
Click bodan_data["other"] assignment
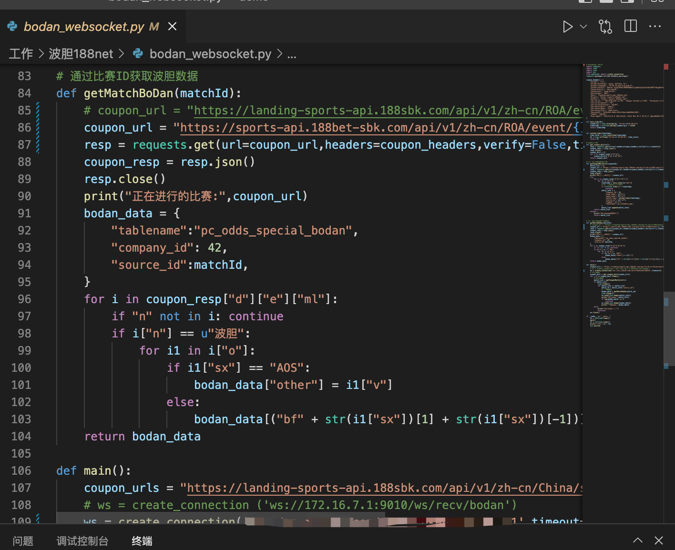coord(293,385)
